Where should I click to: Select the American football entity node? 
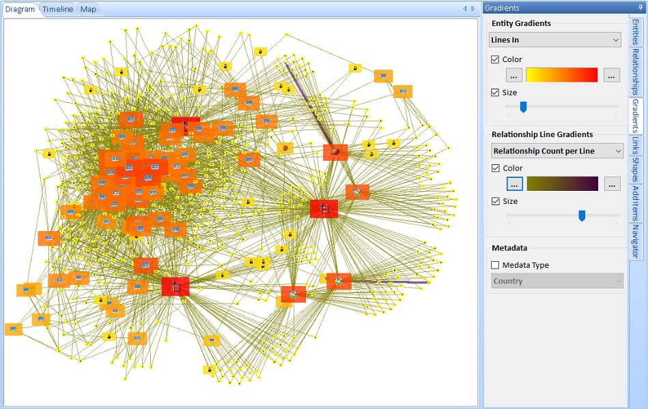point(335,152)
